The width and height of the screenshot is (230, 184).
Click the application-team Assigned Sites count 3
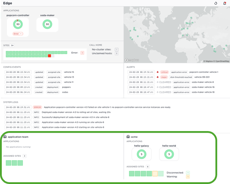[x=25, y=156]
